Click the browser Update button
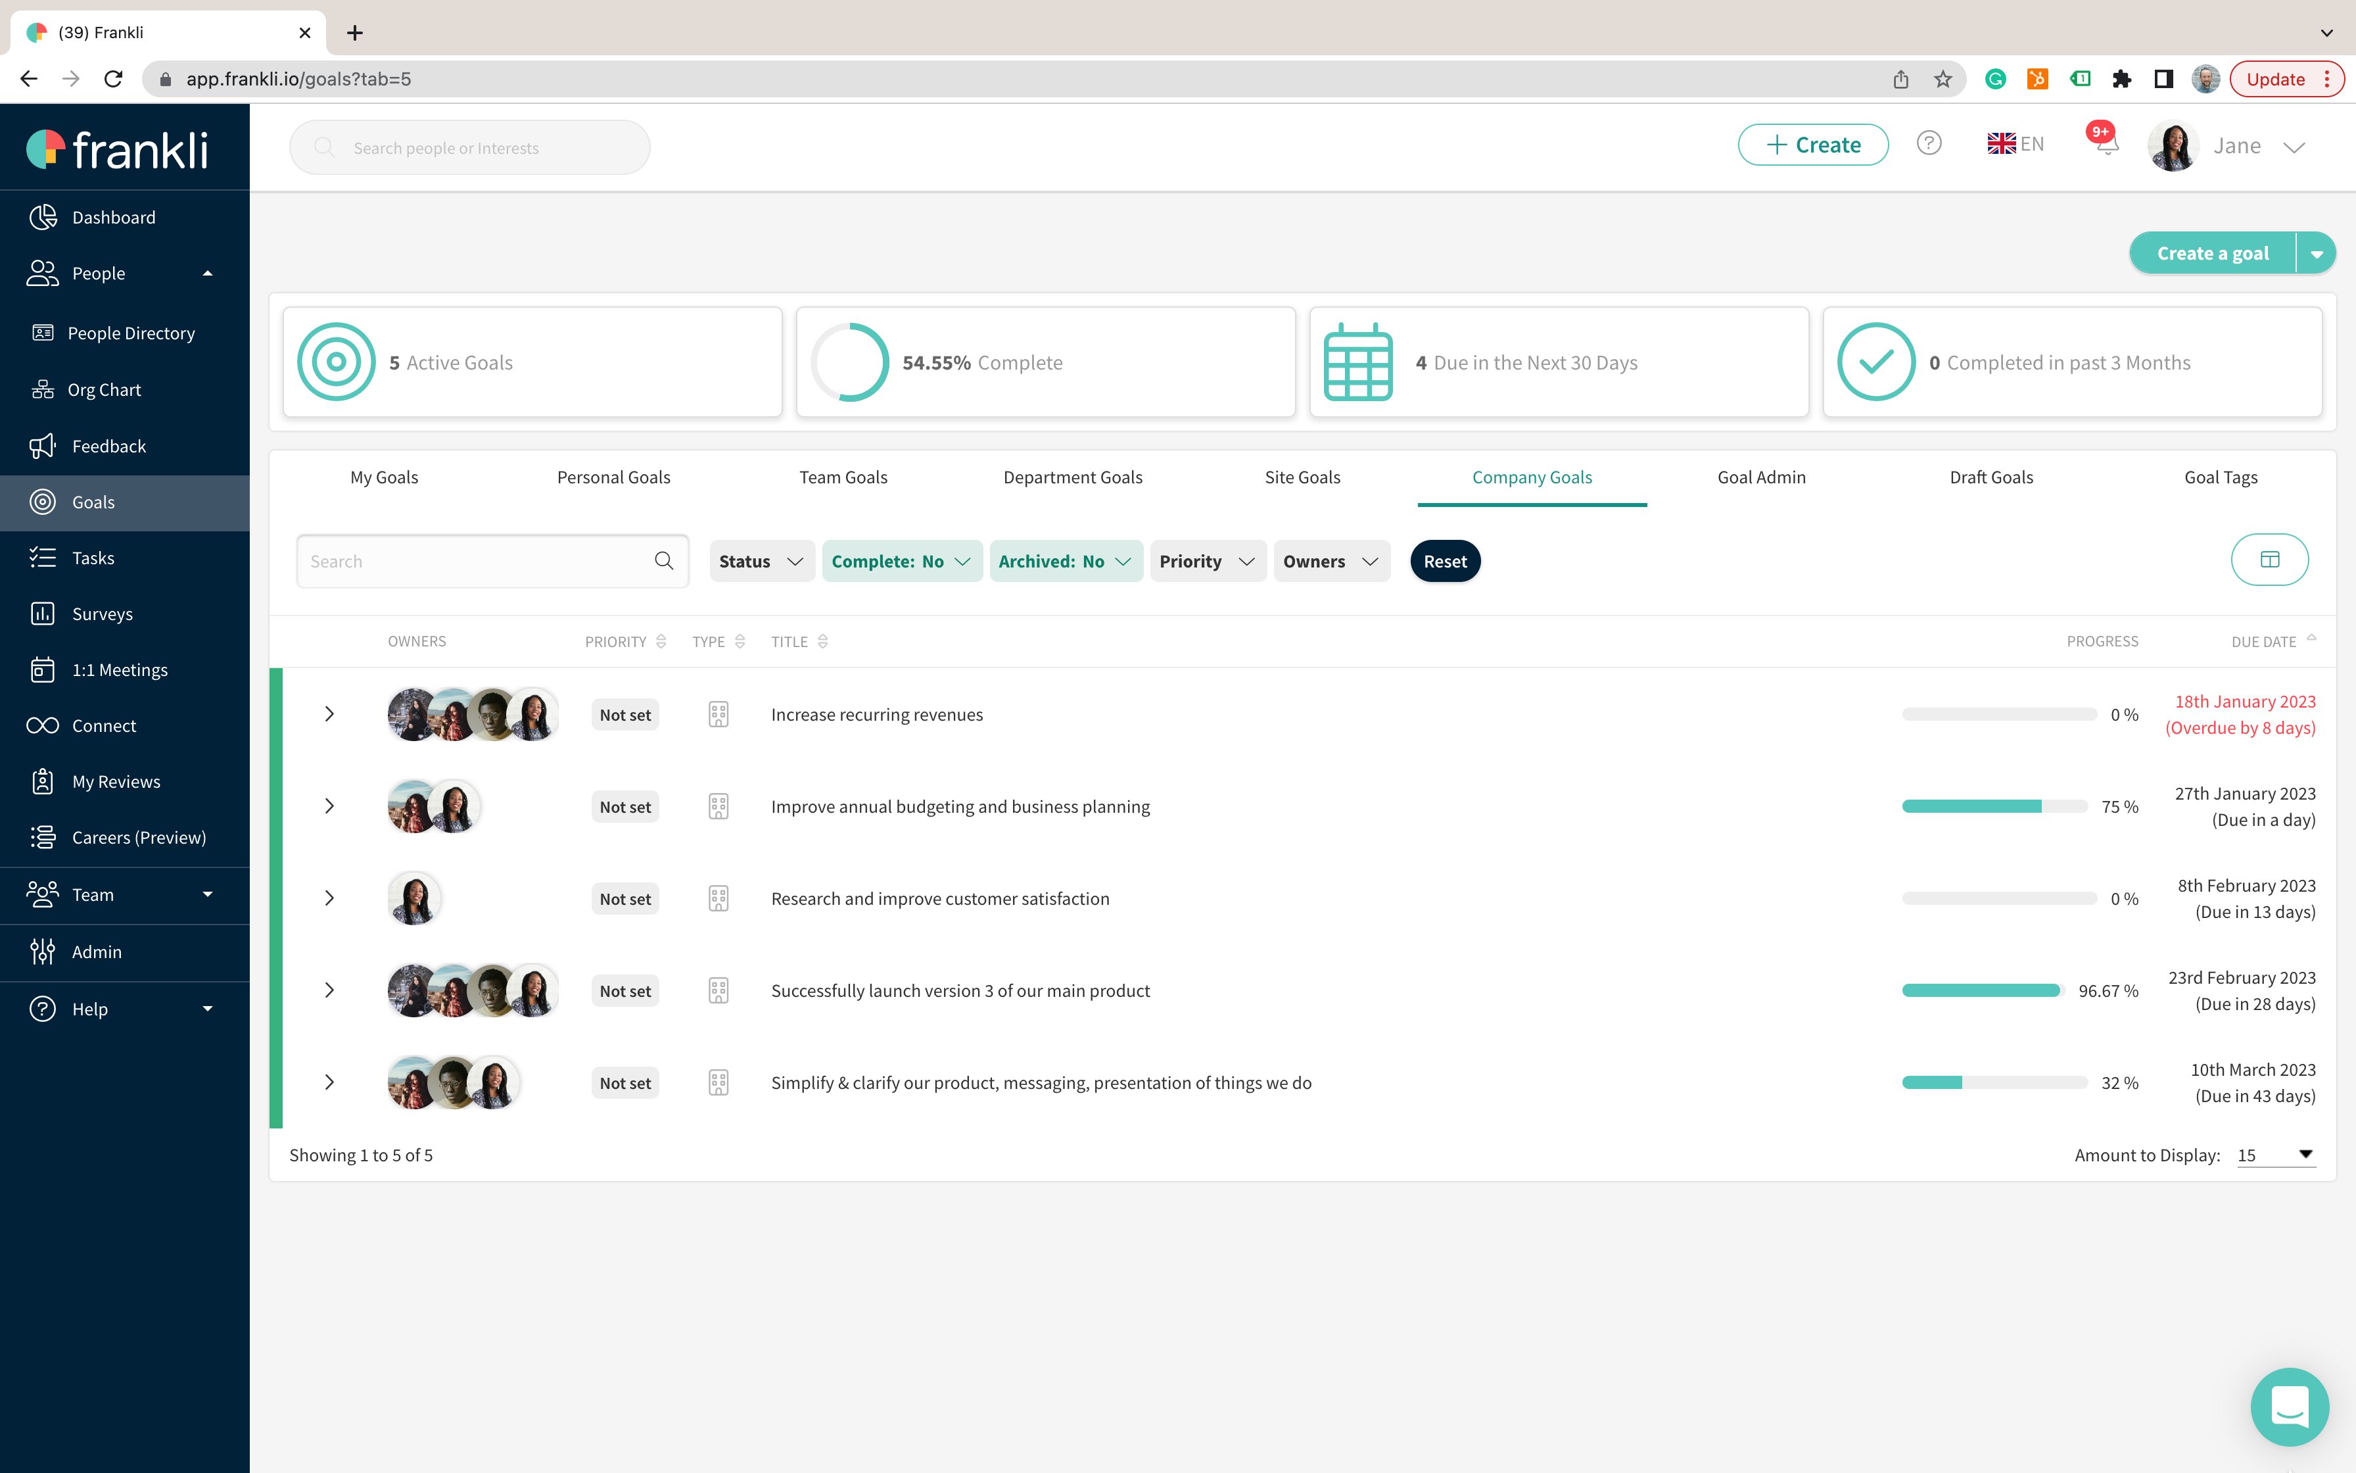The image size is (2356, 1473). tap(2286, 79)
